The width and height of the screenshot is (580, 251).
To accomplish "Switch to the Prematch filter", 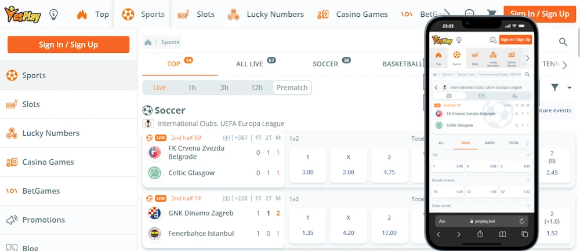I will (292, 88).
